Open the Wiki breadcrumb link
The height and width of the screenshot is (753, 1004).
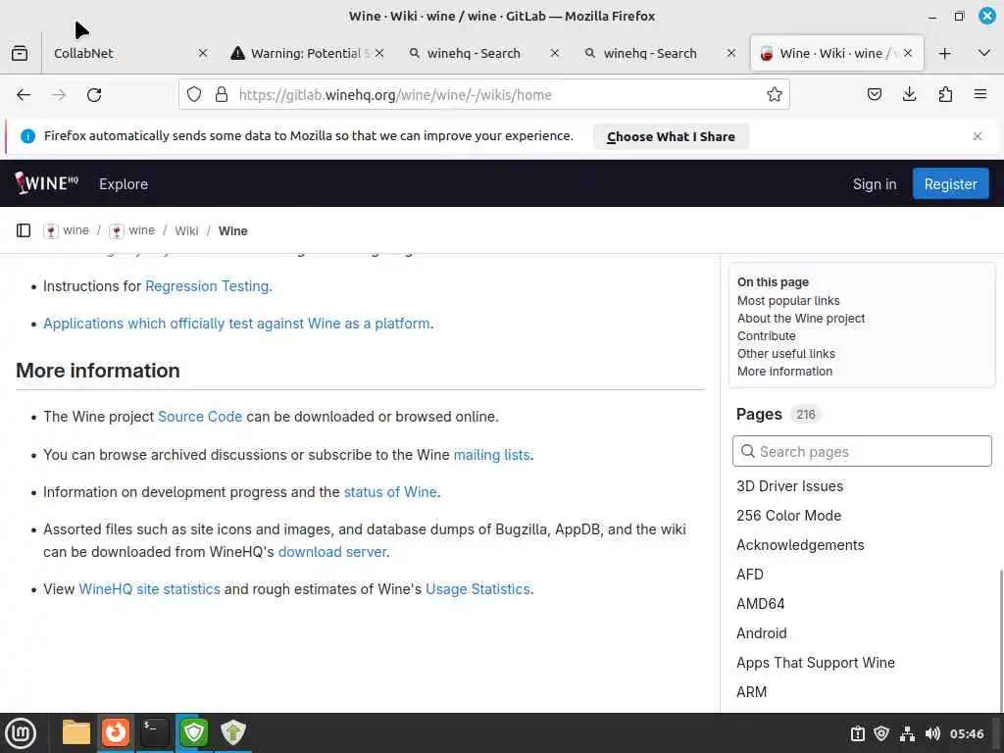186,230
